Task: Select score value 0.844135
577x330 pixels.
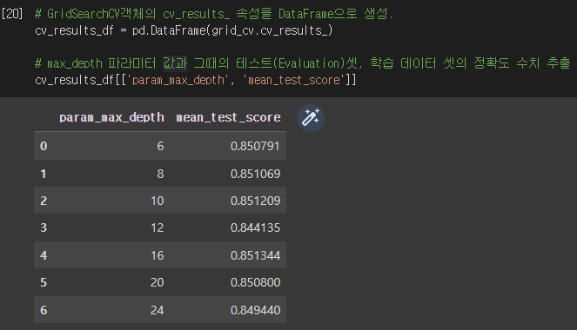Action: coord(255,228)
